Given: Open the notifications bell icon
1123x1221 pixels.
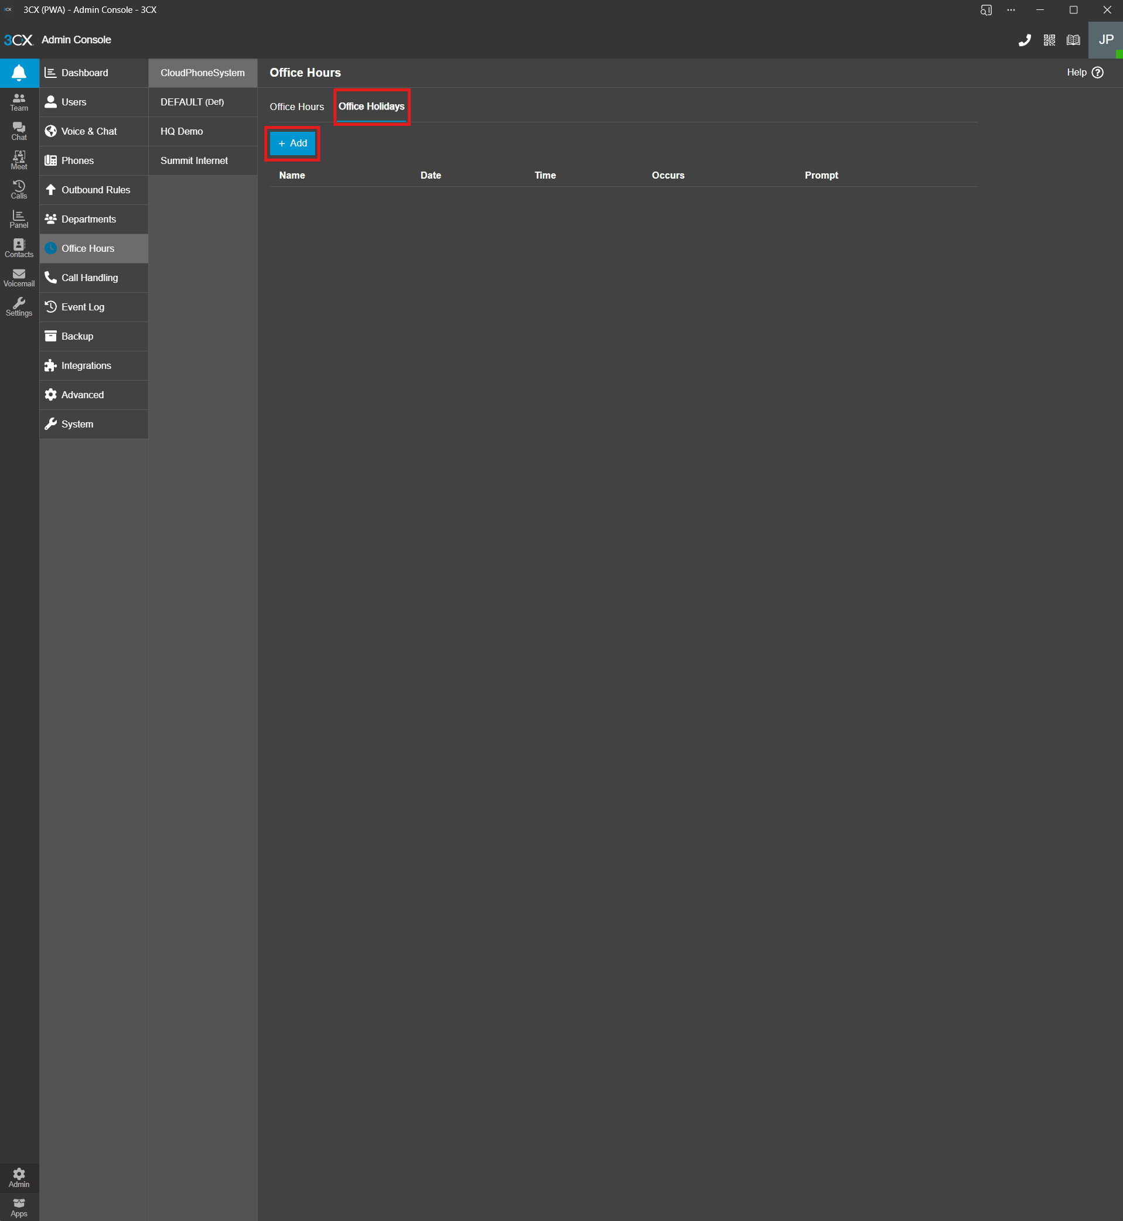Looking at the screenshot, I should click(x=19, y=73).
